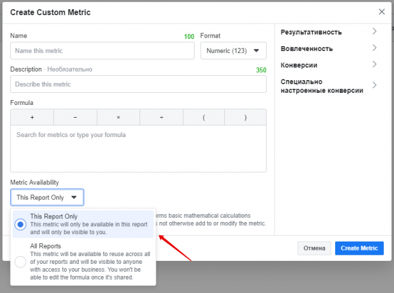
Task: Insert the division operator into formula
Action: [161, 117]
